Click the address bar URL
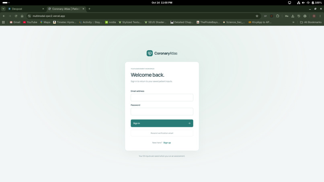This screenshot has width=324, height=182. click(49, 16)
